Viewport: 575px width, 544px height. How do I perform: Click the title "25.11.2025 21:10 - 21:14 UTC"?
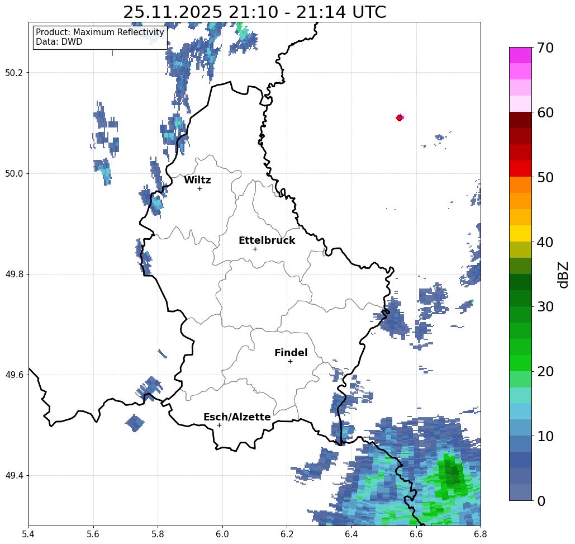pos(254,12)
